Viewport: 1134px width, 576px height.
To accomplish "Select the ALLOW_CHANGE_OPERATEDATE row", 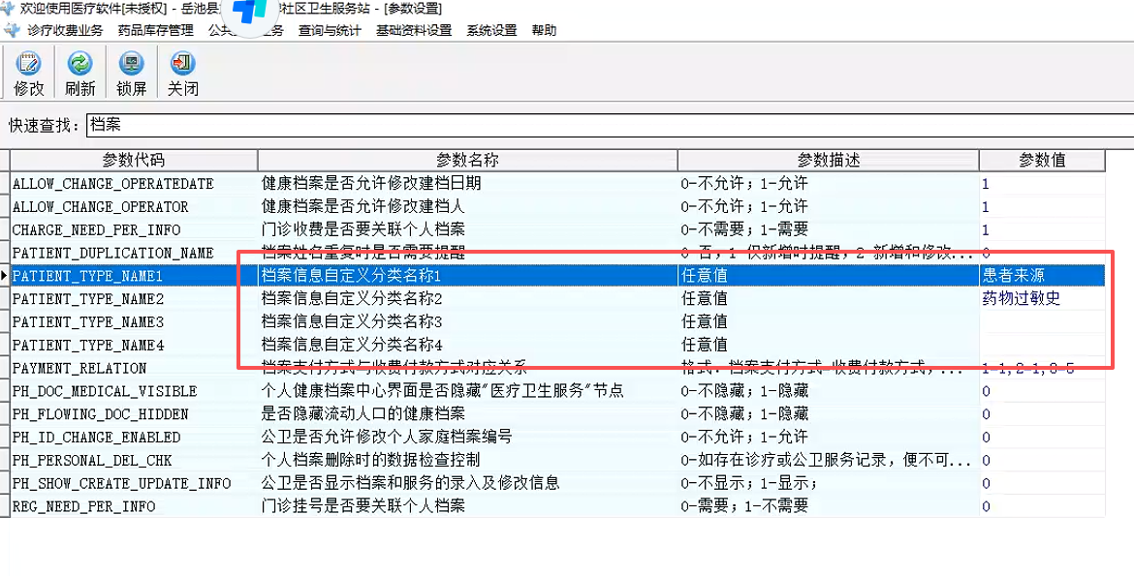I will click(x=113, y=183).
